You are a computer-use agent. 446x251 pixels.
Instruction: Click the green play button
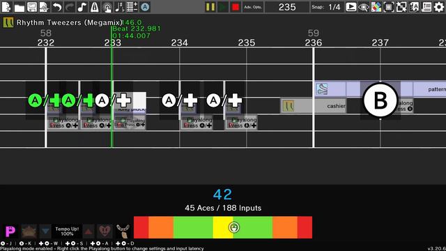tap(223, 7)
